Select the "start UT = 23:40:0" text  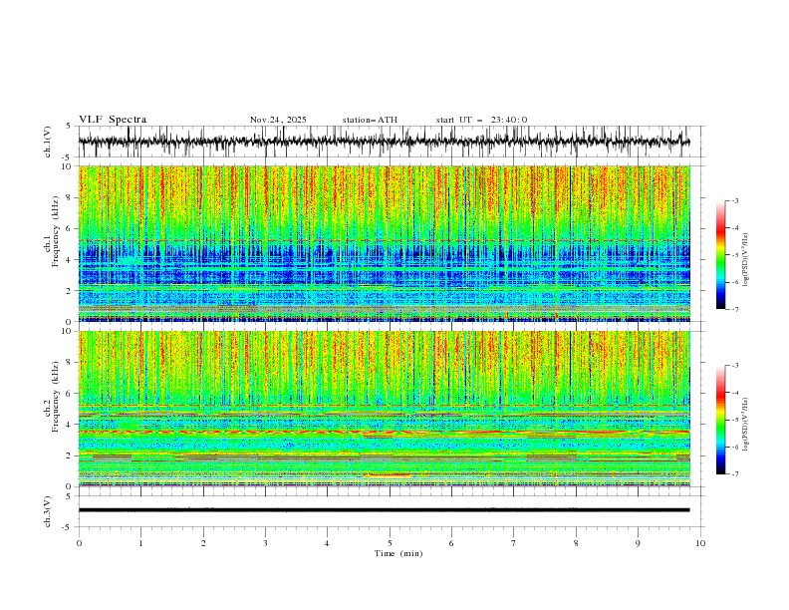tap(481, 120)
